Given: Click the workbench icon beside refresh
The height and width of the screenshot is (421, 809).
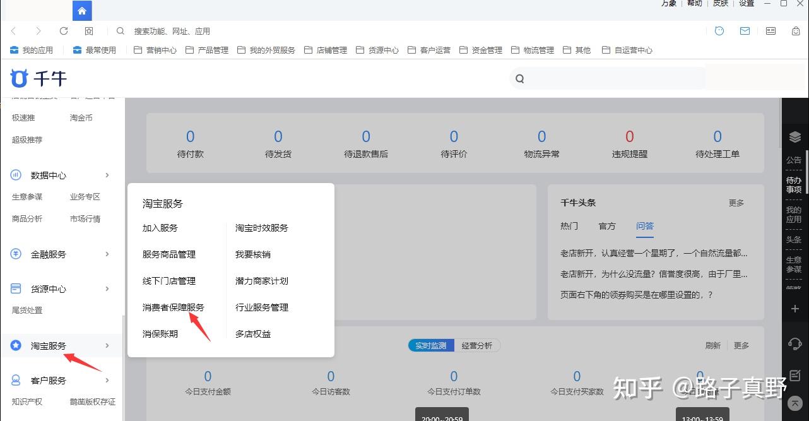Looking at the screenshot, I should pos(89,31).
